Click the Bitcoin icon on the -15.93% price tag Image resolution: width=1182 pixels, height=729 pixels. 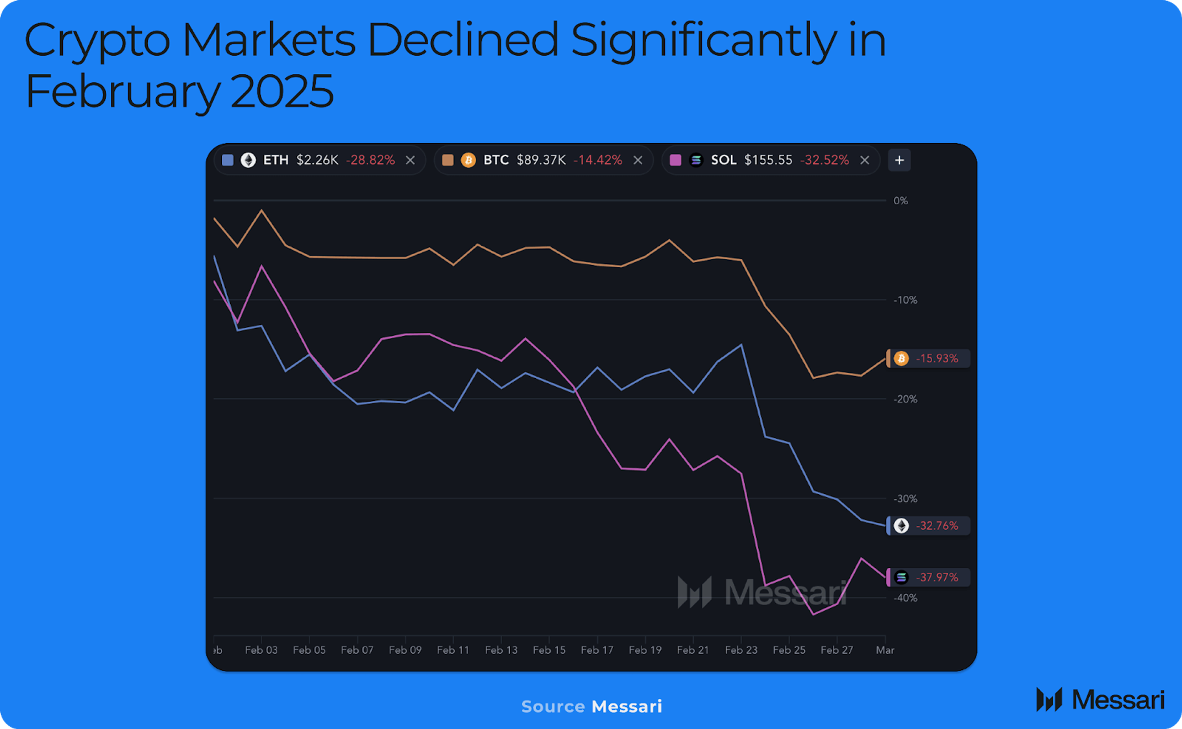(902, 358)
